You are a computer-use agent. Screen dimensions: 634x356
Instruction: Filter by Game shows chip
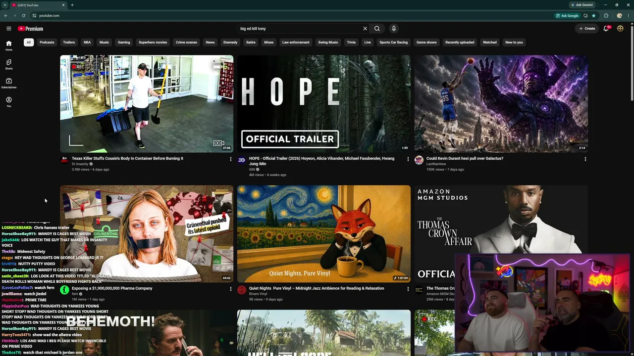[x=426, y=43]
